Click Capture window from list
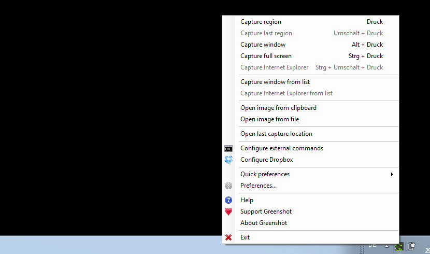 pos(310,82)
